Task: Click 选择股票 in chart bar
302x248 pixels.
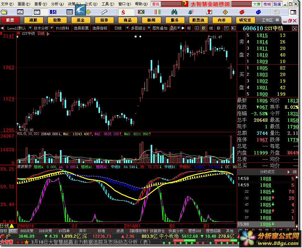Action: 81,28
